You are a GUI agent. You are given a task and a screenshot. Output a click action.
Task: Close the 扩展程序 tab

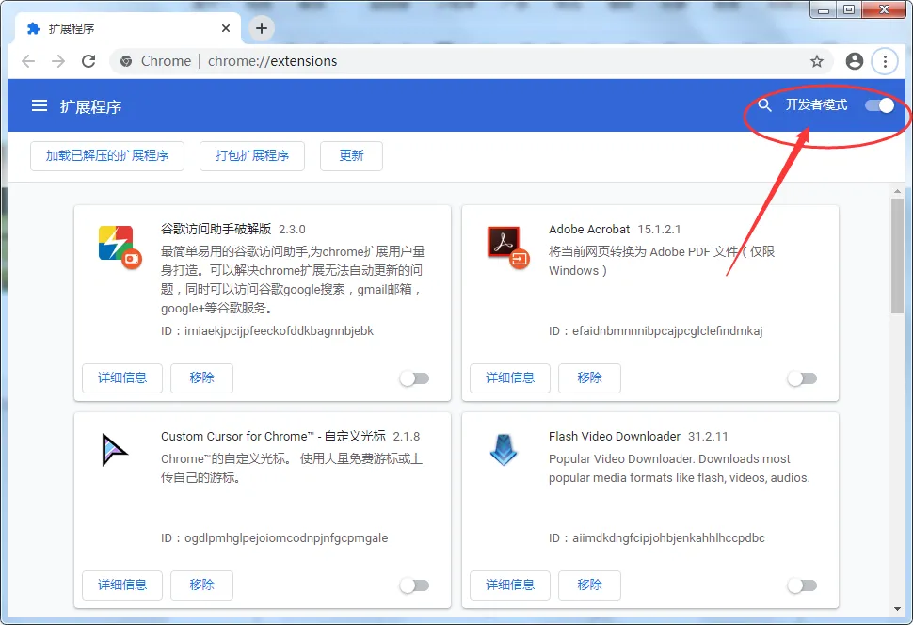226,28
